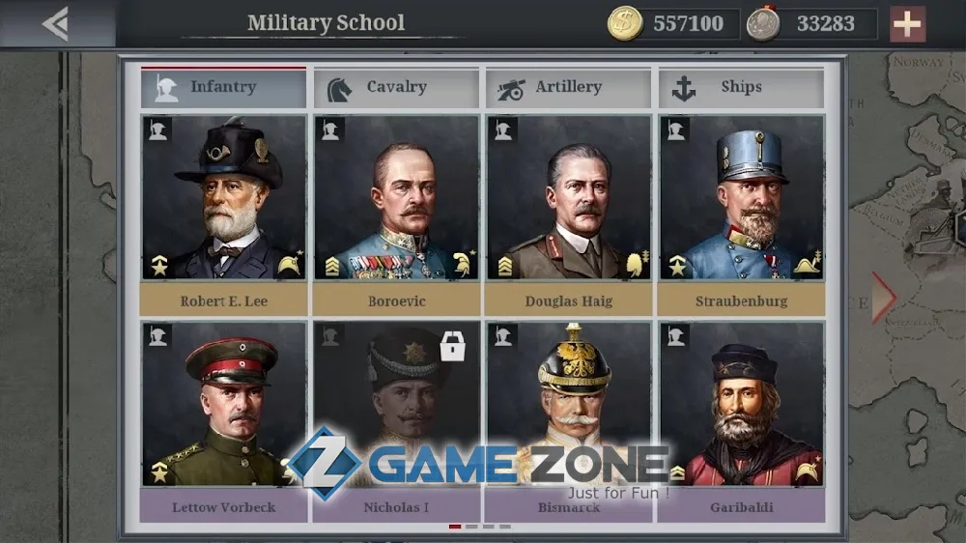Go to next page with red arrow
This screenshot has height=543, width=966.
[884, 298]
